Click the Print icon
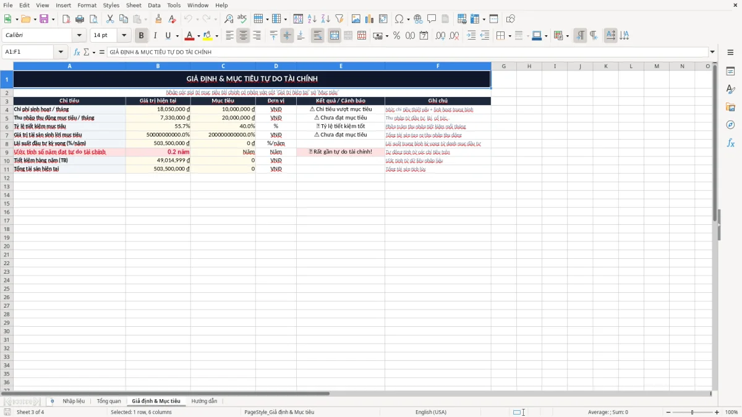 (80, 19)
